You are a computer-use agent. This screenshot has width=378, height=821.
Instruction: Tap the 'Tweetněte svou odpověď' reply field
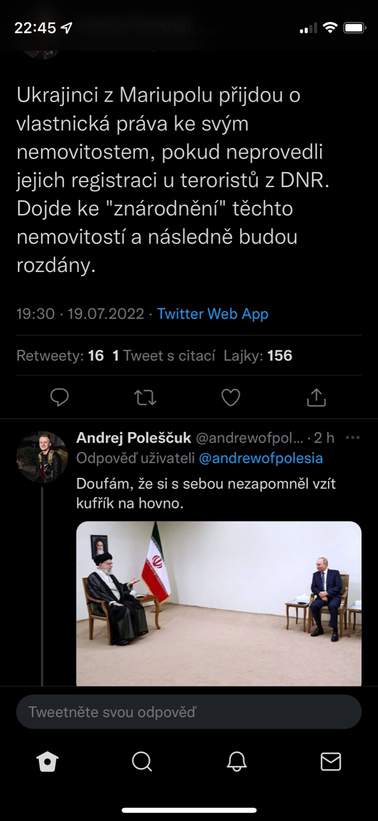pyautogui.click(x=188, y=712)
